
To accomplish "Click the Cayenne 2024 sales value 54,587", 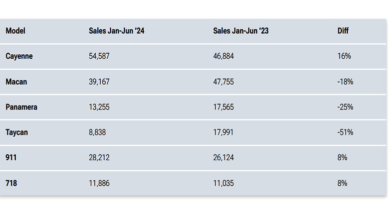I will (x=99, y=56).
